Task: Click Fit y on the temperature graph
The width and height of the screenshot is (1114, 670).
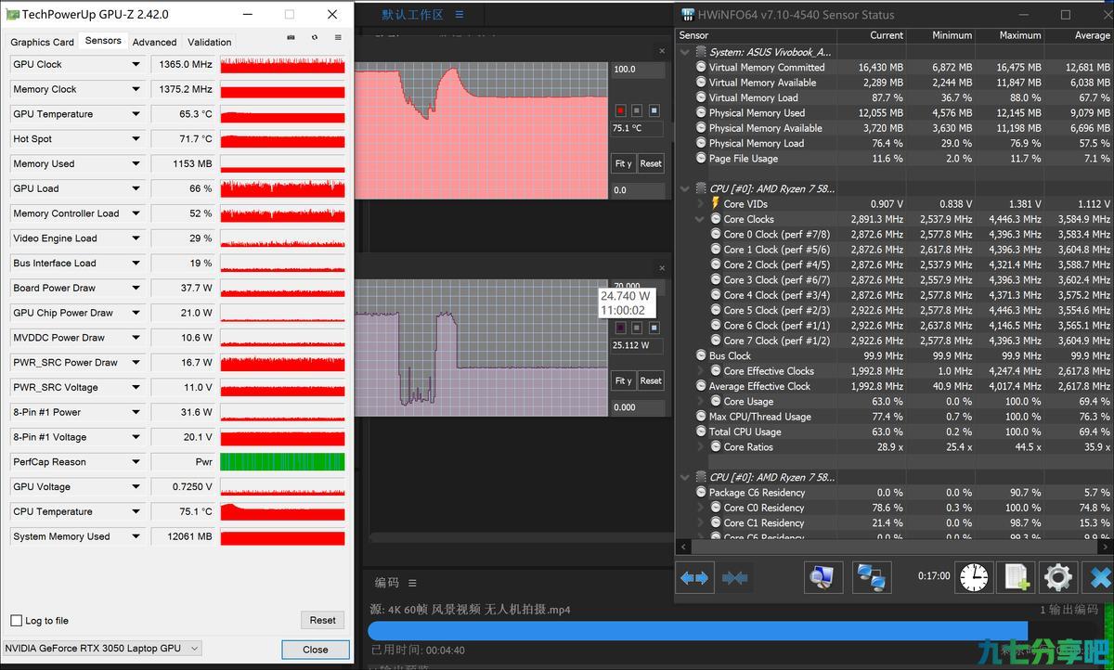Action: click(624, 163)
